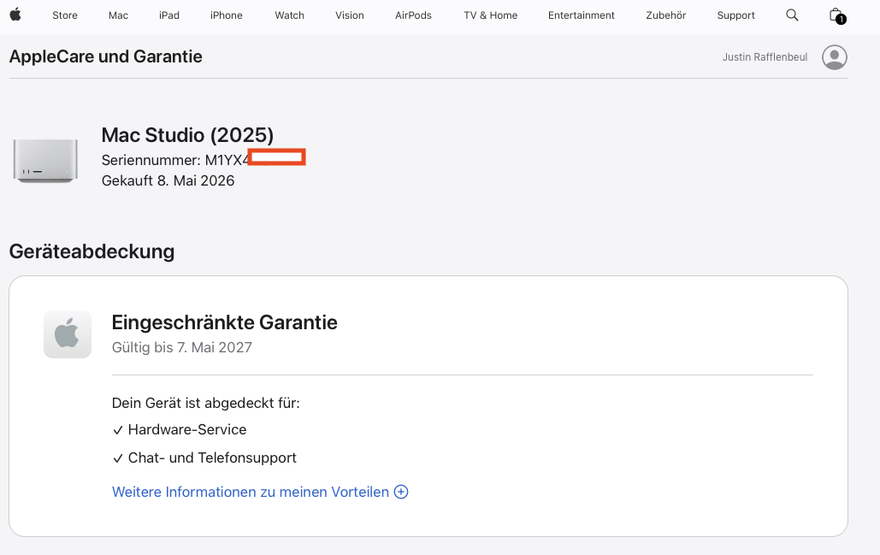Open the iPhone menu
Viewport: 880px width, 555px height.
[x=226, y=15]
